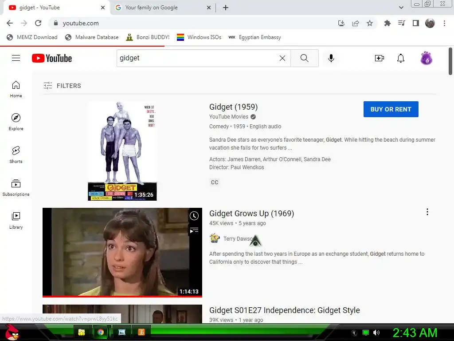Open Windows ISOs bookmark
This screenshot has width=454, height=341.
pos(199,37)
